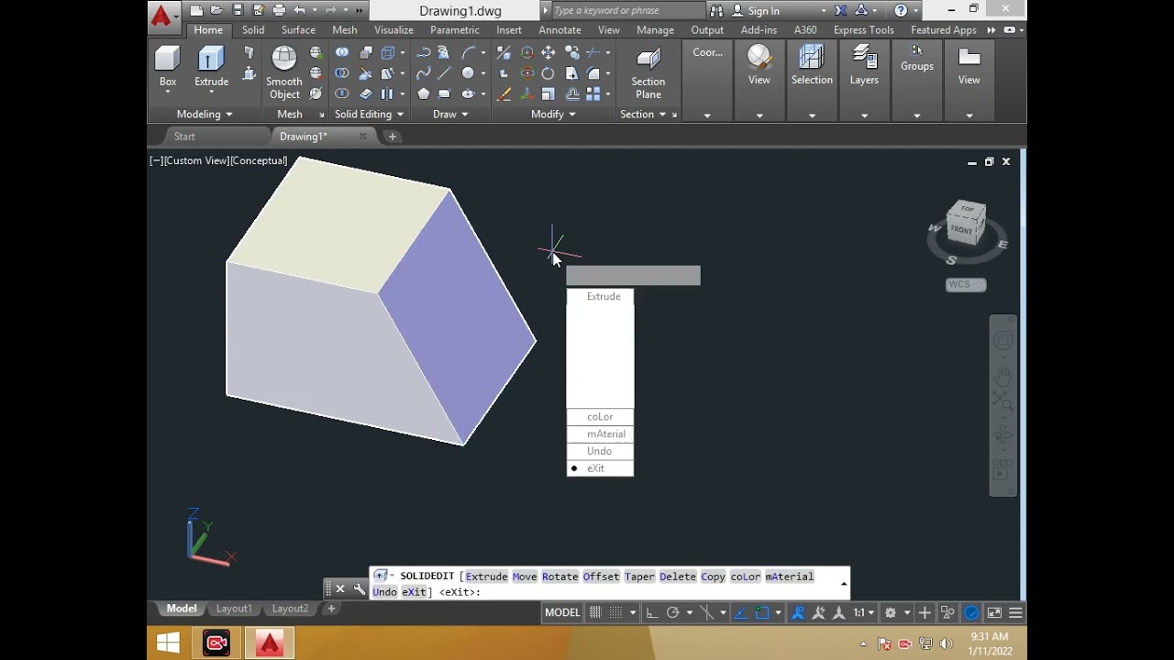
Task: Open the WCS coordinate system dropdown
Action: click(x=966, y=284)
